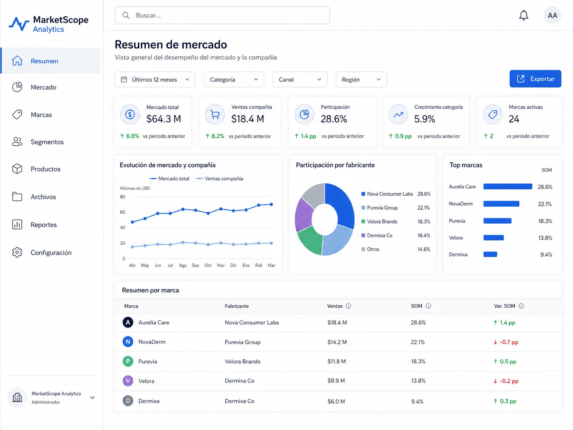The width and height of the screenshot is (573, 430).
Task: Click the notification bell icon
Action: pyautogui.click(x=524, y=15)
